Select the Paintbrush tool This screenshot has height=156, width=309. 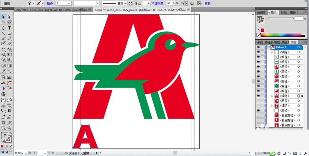point(3,38)
